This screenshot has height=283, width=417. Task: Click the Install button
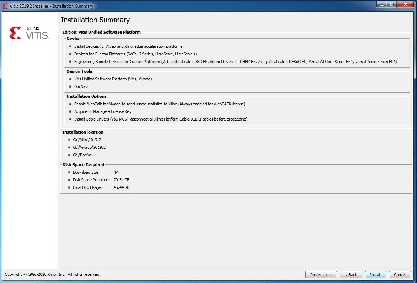pos(375,274)
